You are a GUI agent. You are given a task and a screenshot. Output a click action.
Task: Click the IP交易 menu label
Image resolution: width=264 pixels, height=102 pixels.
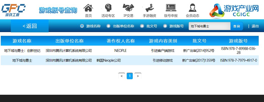tap(128, 16)
